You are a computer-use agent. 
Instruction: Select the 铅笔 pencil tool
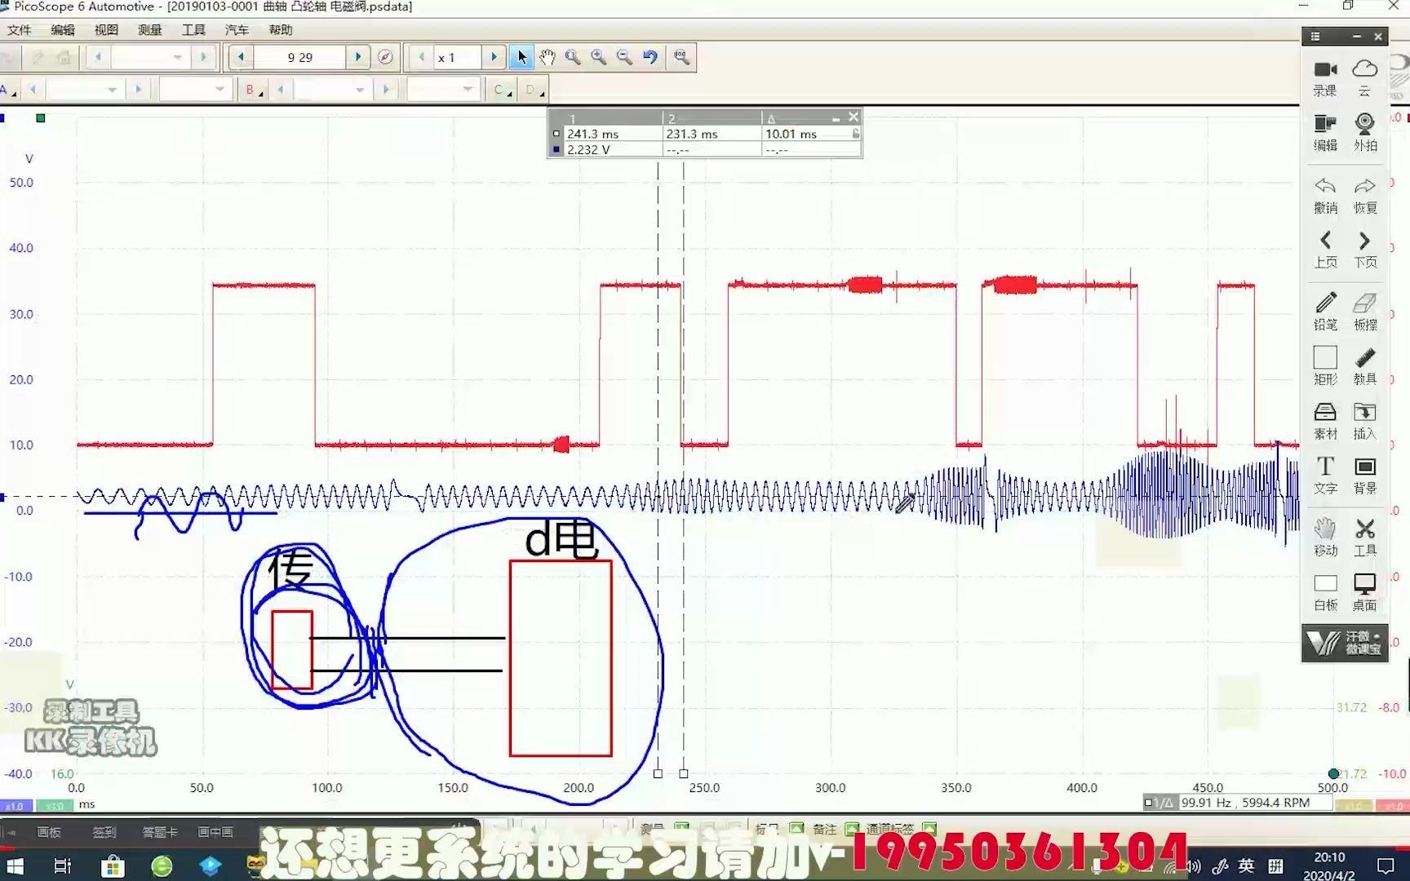tap(1325, 312)
